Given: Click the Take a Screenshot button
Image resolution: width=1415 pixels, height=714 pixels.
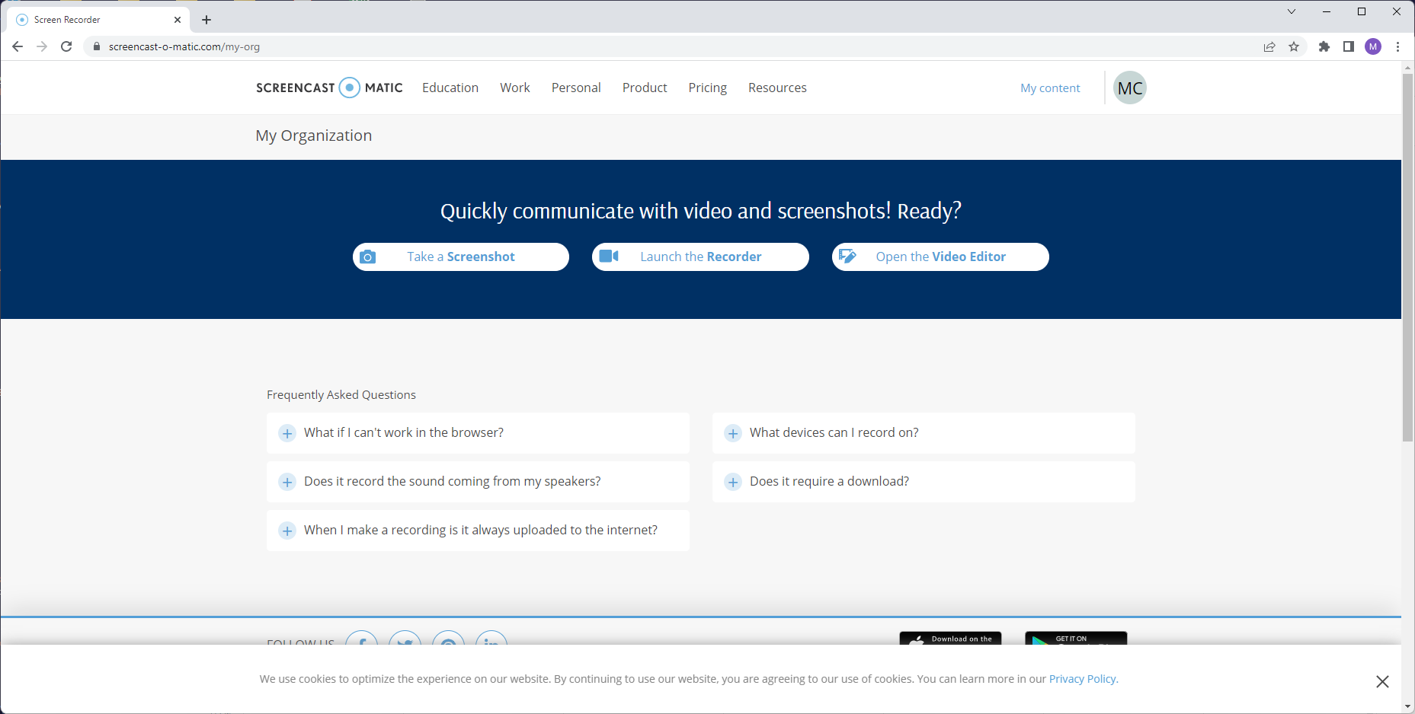Looking at the screenshot, I should click(x=461, y=257).
